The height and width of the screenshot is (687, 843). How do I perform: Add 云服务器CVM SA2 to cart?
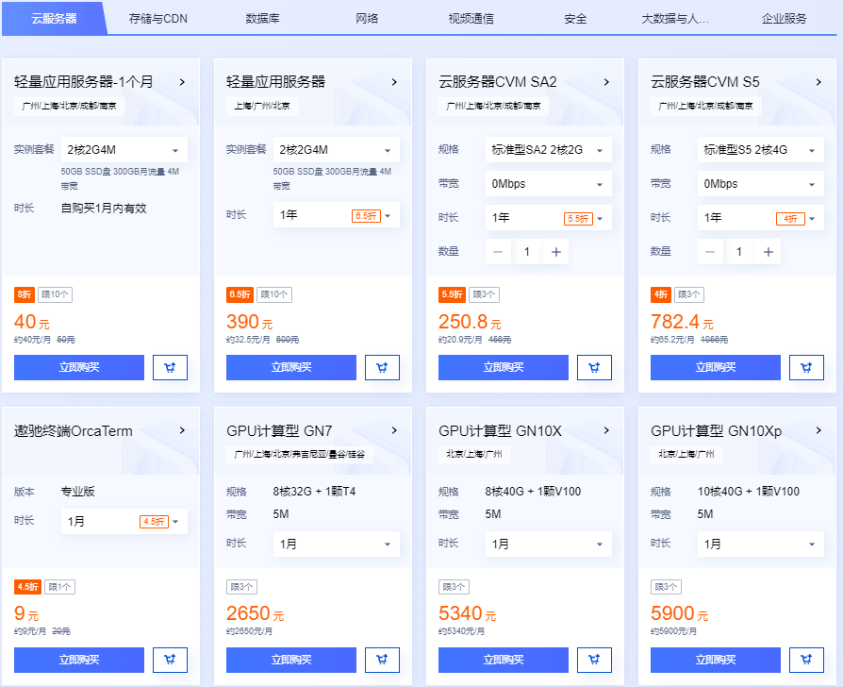[594, 367]
